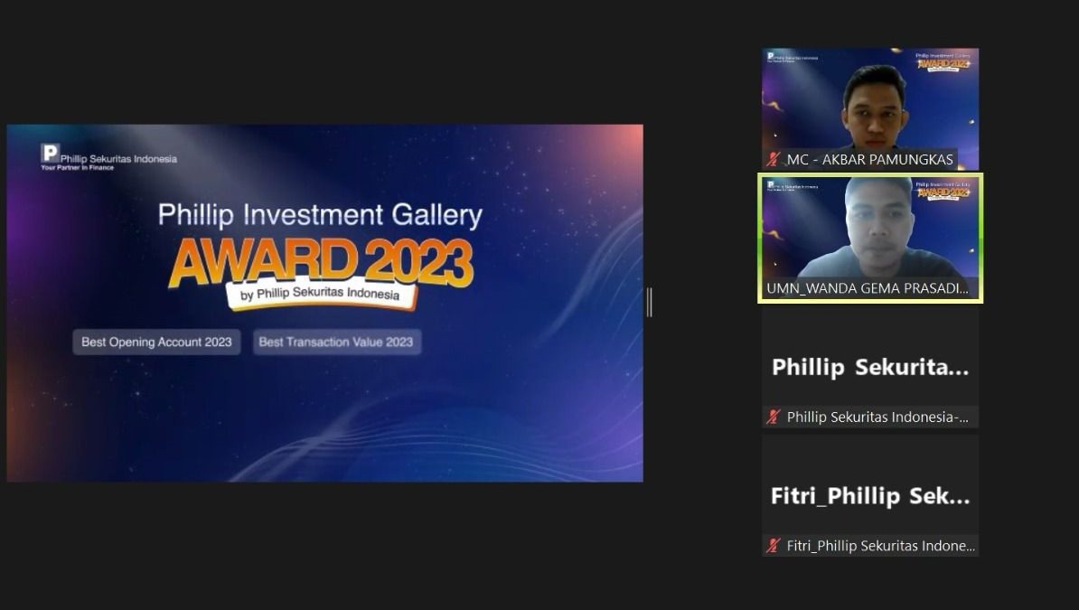The image size is (1079, 610).
Task: Click the orange AWARD 2023 heading on slide
Action: pos(322,262)
